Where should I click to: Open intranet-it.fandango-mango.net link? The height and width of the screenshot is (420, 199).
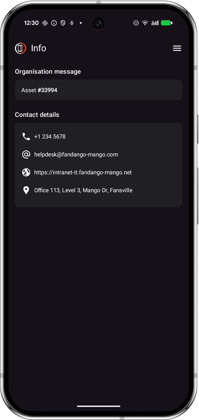click(83, 172)
